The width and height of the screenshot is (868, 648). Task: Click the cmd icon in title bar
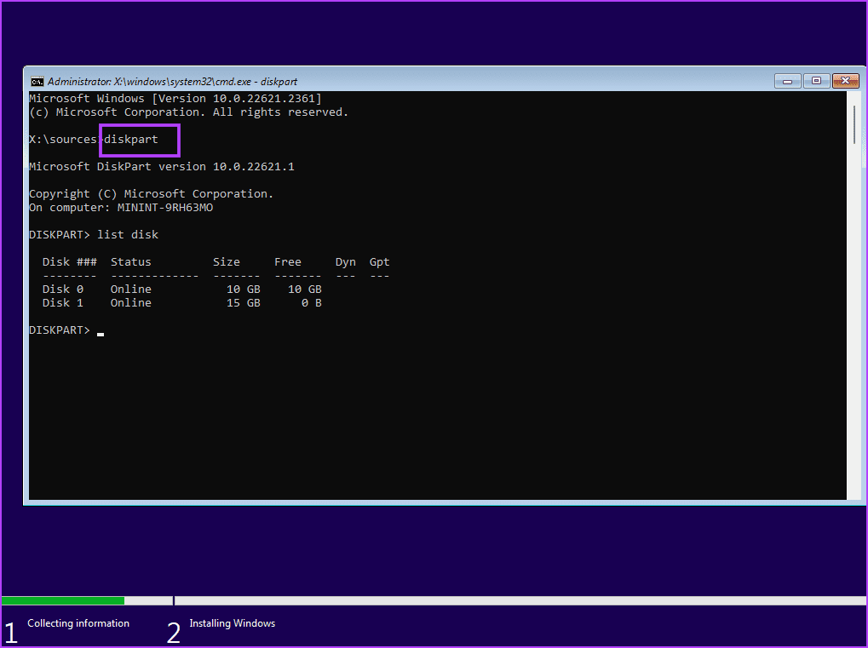(37, 82)
